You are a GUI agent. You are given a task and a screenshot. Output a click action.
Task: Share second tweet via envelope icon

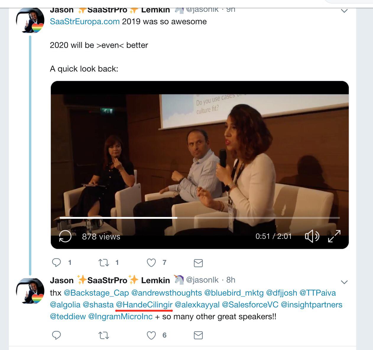coord(198,335)
